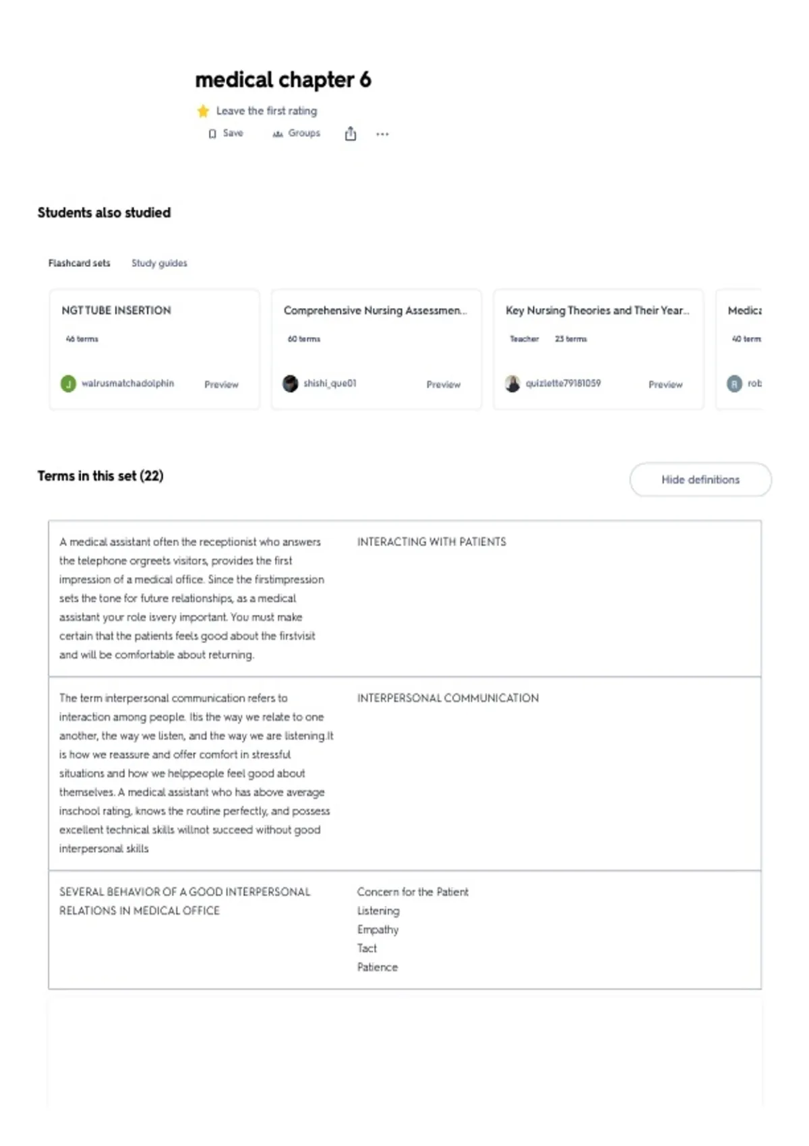Click the partially visible Medical card on right
The image size is (809, 1146).
click(739, 349)
